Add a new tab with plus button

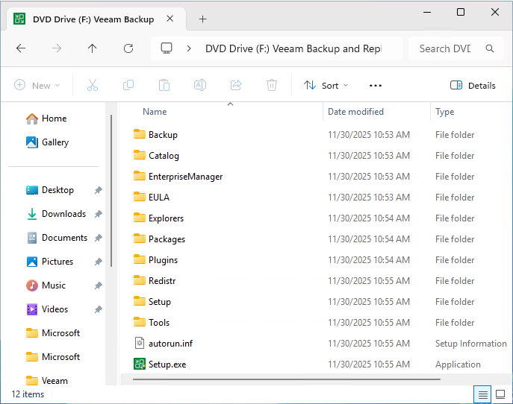point(202,19)
